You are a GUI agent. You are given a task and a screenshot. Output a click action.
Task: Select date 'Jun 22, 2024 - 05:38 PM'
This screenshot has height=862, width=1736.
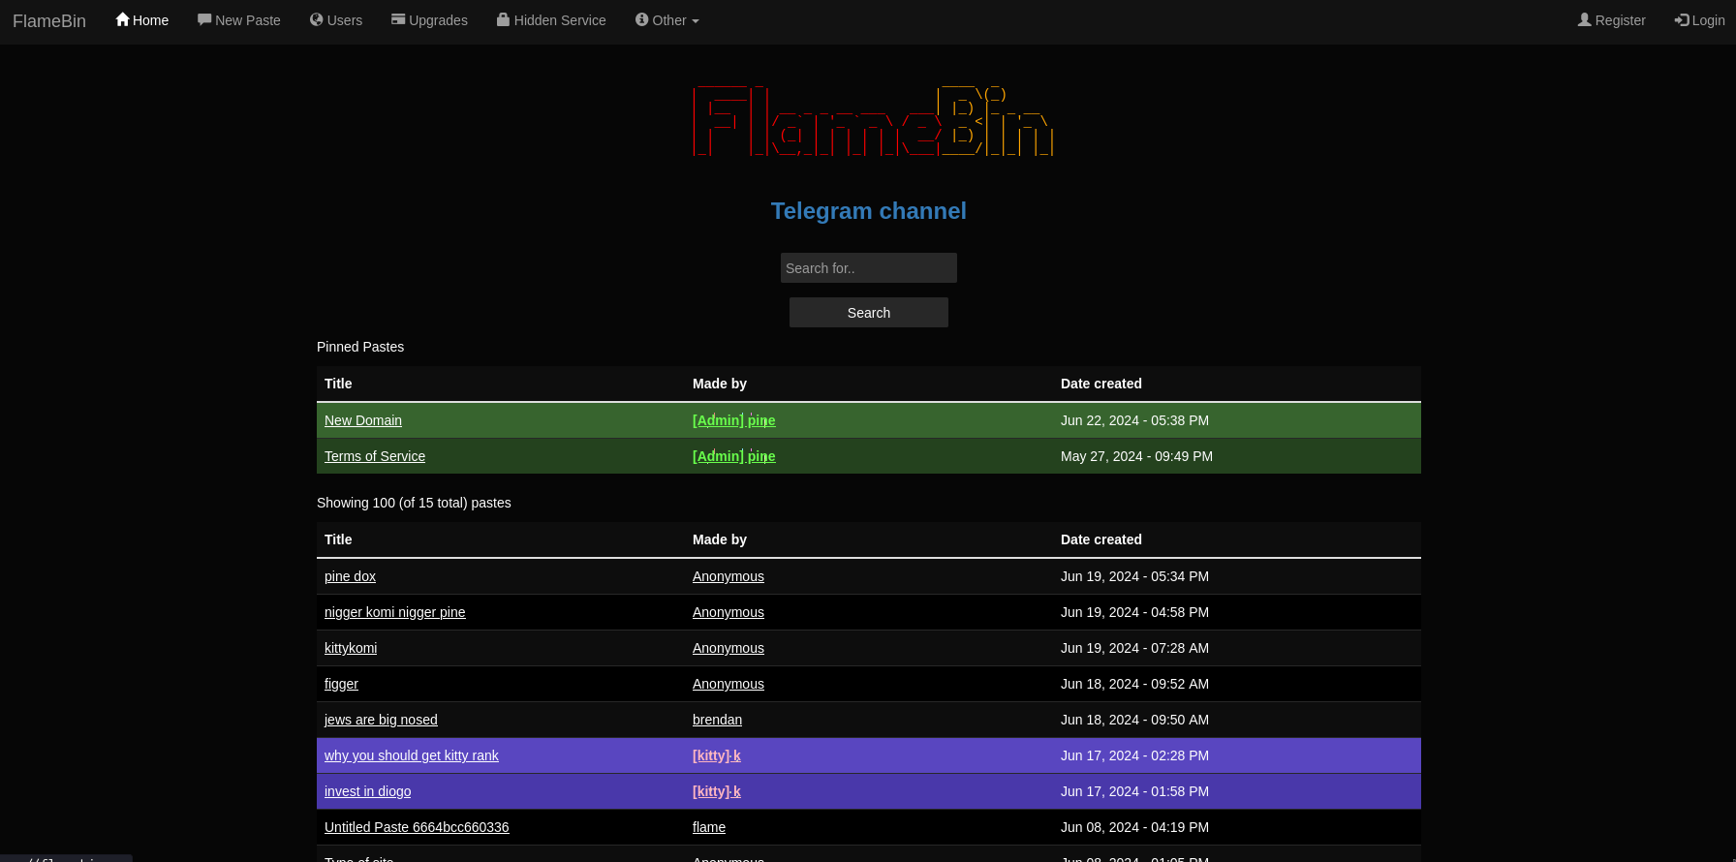[x=1134, y=420]
